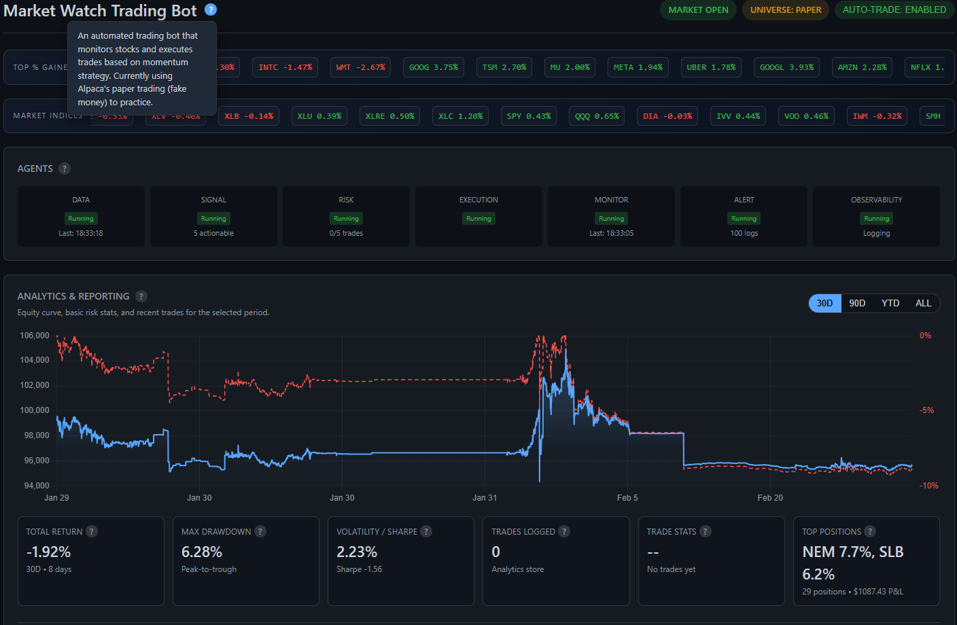Screen dimensions: 957x625
Task: Expand the DATA agent card
Action: (x=81, y=216)
